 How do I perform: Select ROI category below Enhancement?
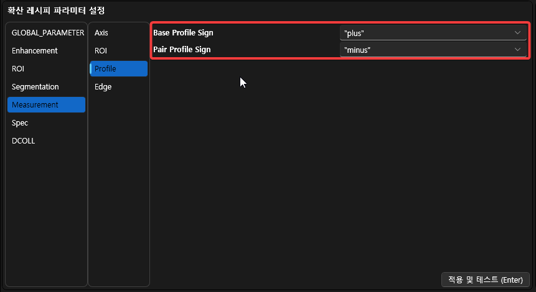click(18, 68)
